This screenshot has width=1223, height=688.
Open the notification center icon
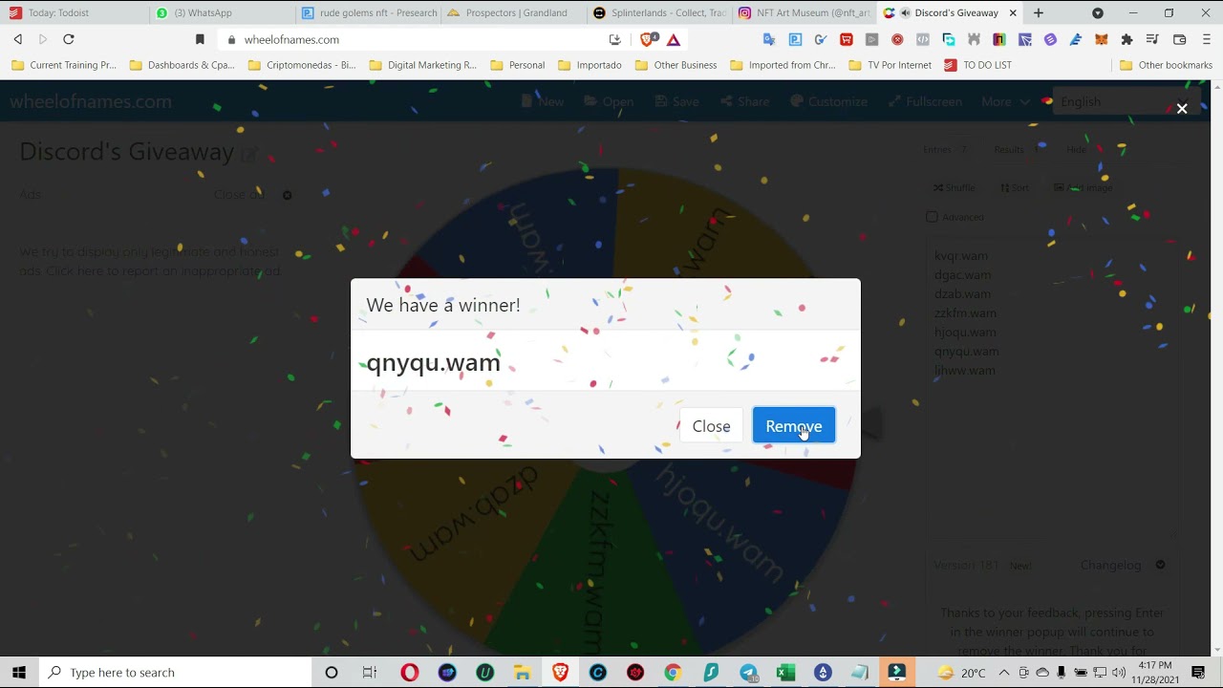(1198, 673)
